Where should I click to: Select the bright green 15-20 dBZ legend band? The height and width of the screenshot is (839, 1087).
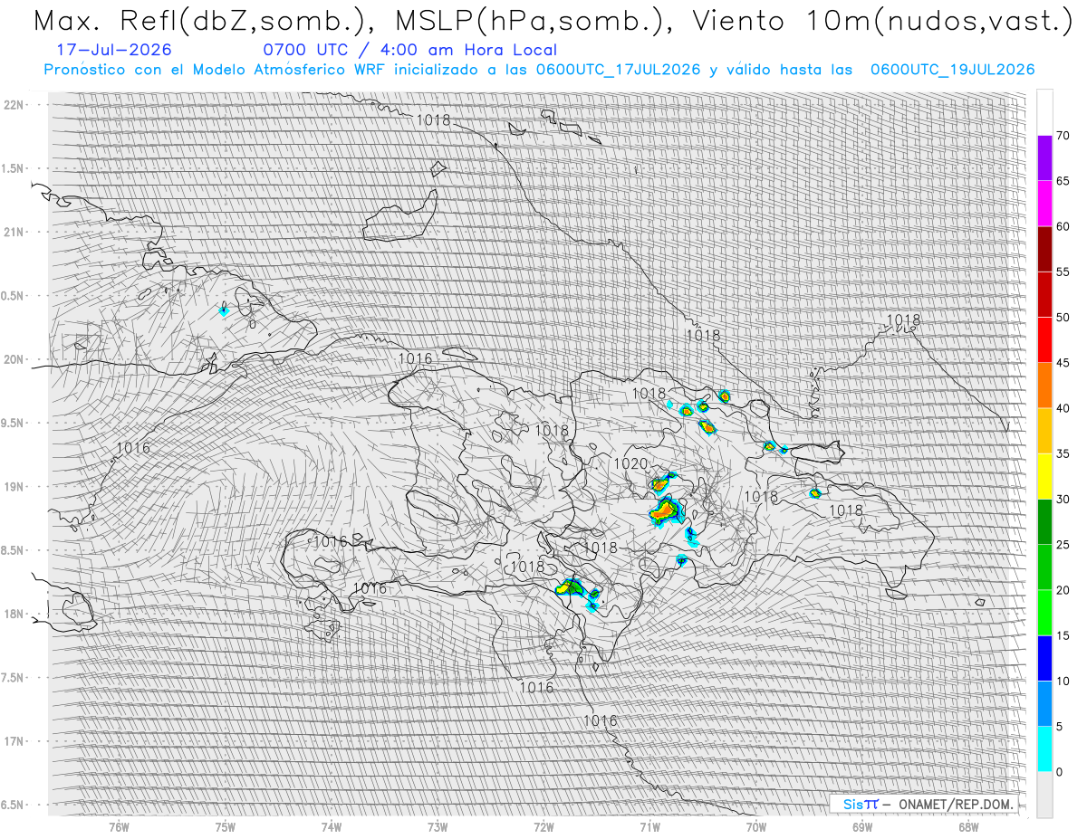pyautogui.click(x=1044, y=613)
